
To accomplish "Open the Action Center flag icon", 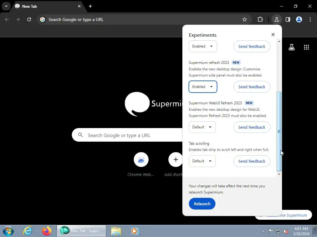I will tap(271, 231).
